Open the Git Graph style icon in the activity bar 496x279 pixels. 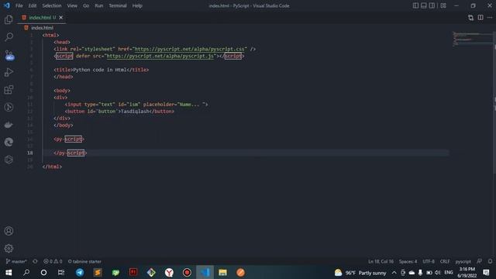[x=9, y=107]
